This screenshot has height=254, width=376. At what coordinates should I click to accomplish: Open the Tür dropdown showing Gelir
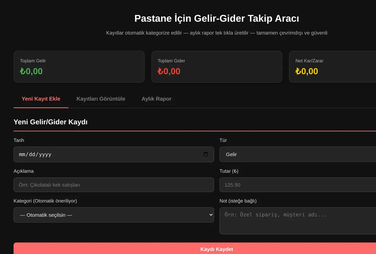[x=298, y=154]
